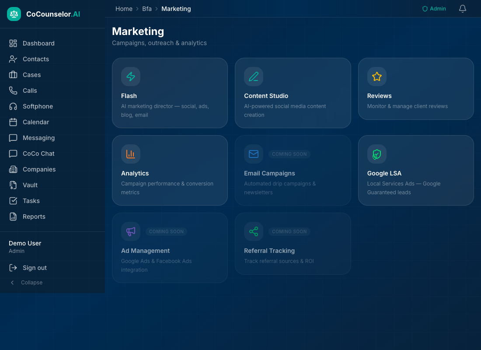Click CoCounselor.AI brand name
This screenshot has width=481, height=350.
[x=53, y=14]
